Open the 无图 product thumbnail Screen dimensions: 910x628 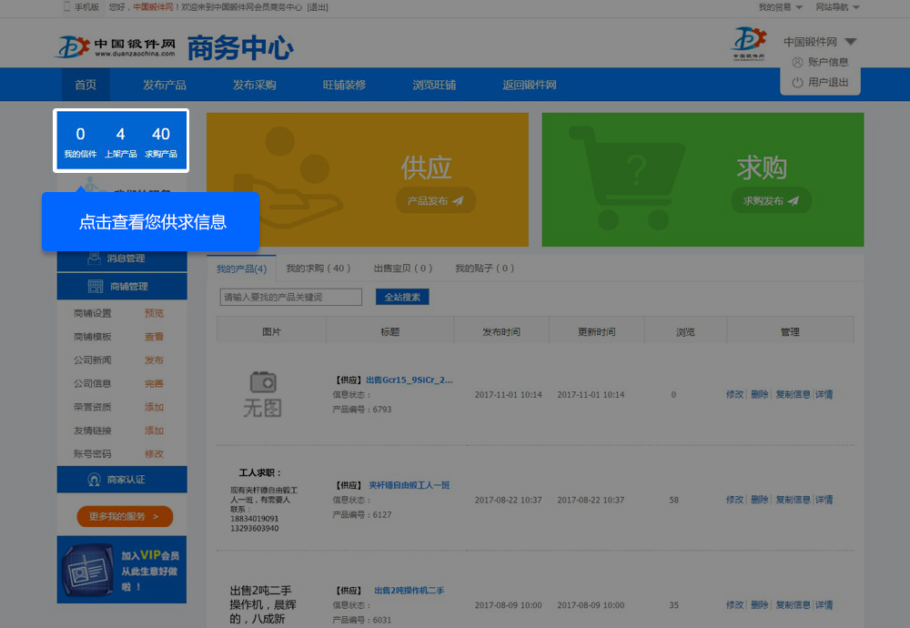pos(262,394)
